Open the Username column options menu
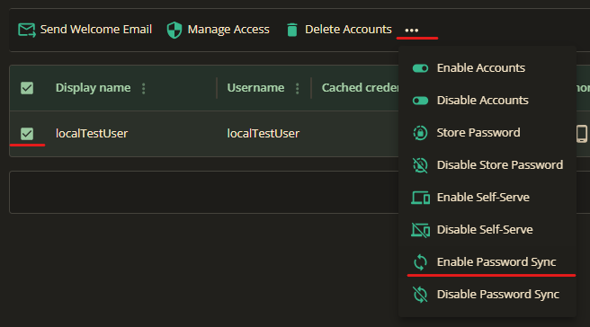590x327 pixels. [x=298, y=88]
